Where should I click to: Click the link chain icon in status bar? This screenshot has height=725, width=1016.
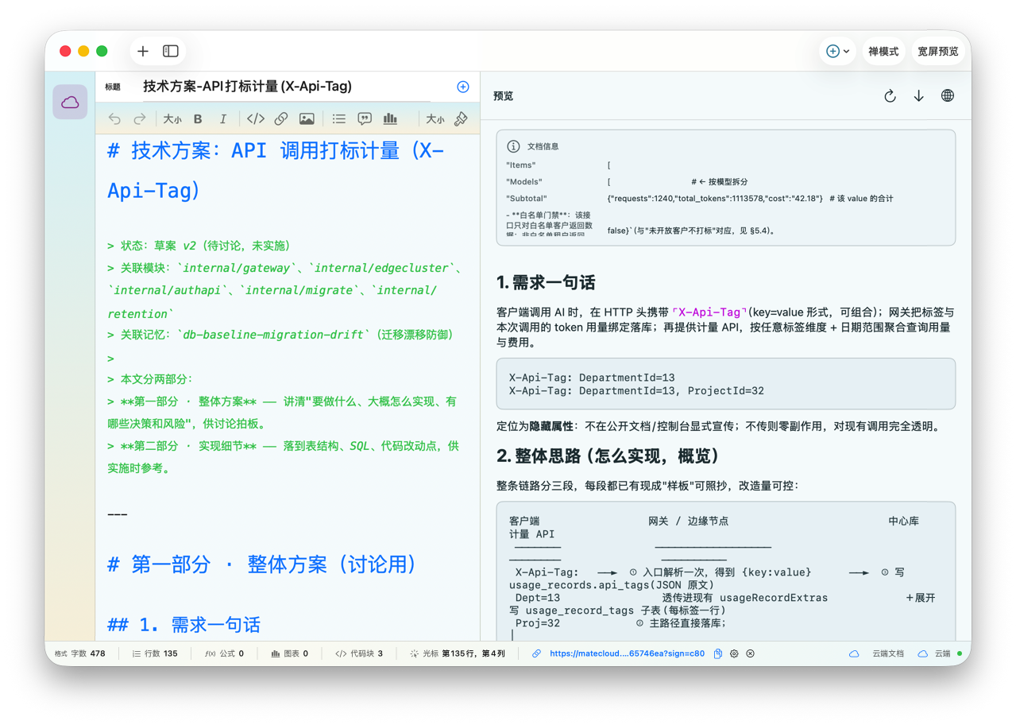point(536,653)
